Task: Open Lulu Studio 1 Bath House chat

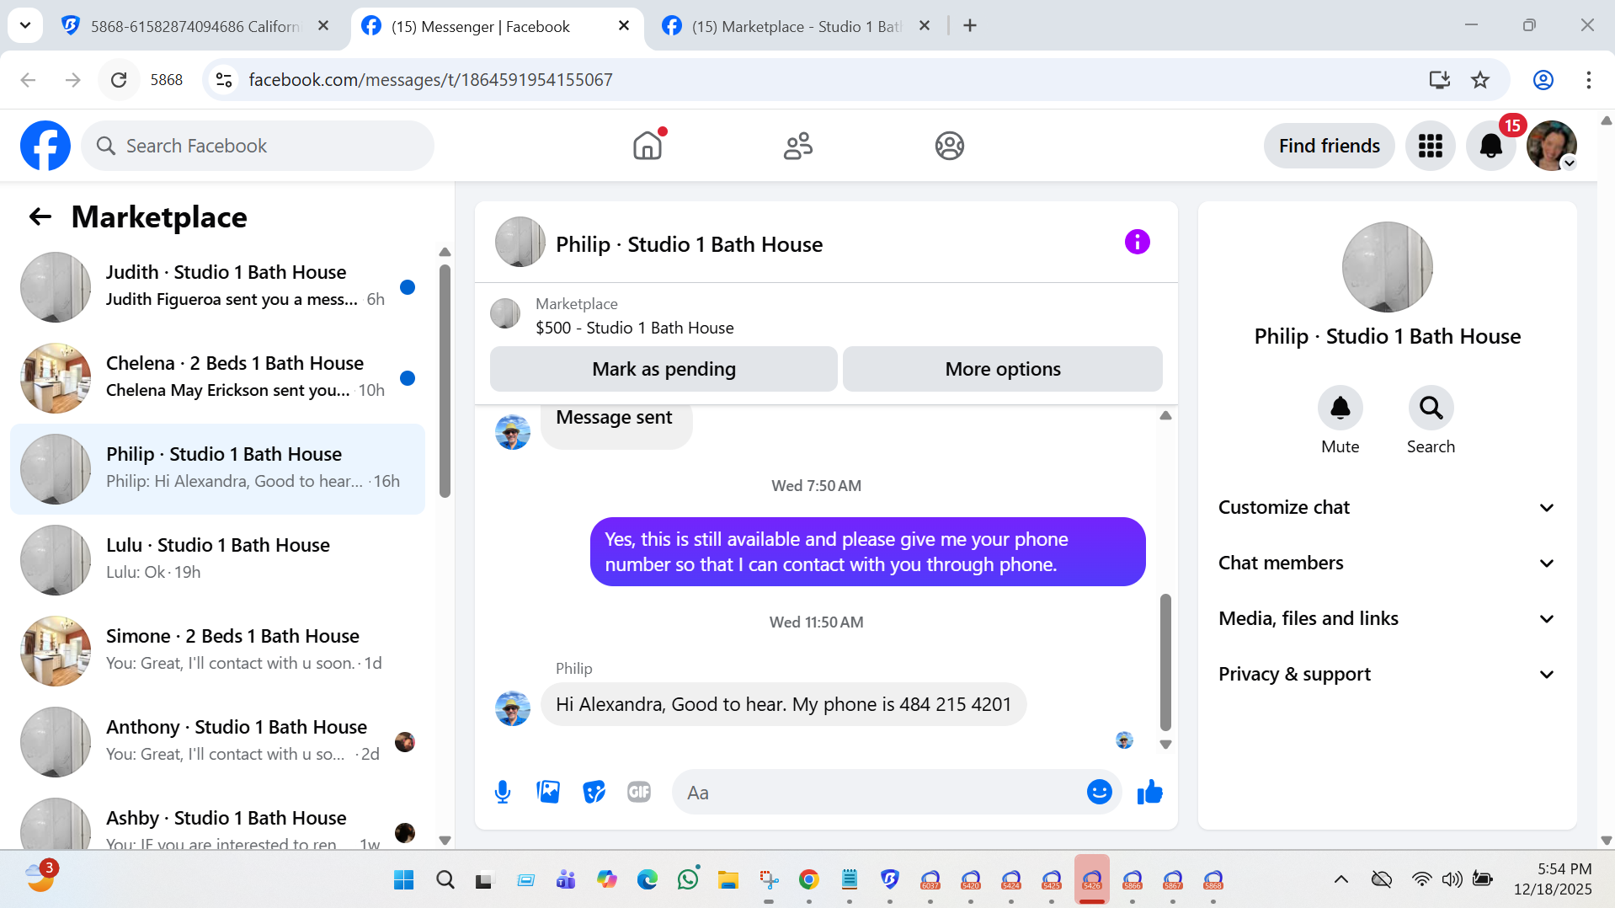Action: click(217, 560)
